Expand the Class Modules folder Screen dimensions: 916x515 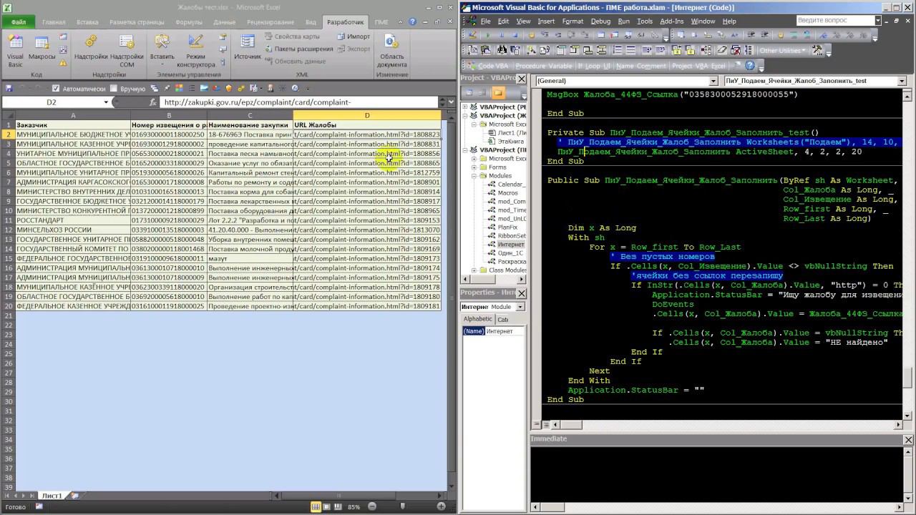[x=474, y=270]
